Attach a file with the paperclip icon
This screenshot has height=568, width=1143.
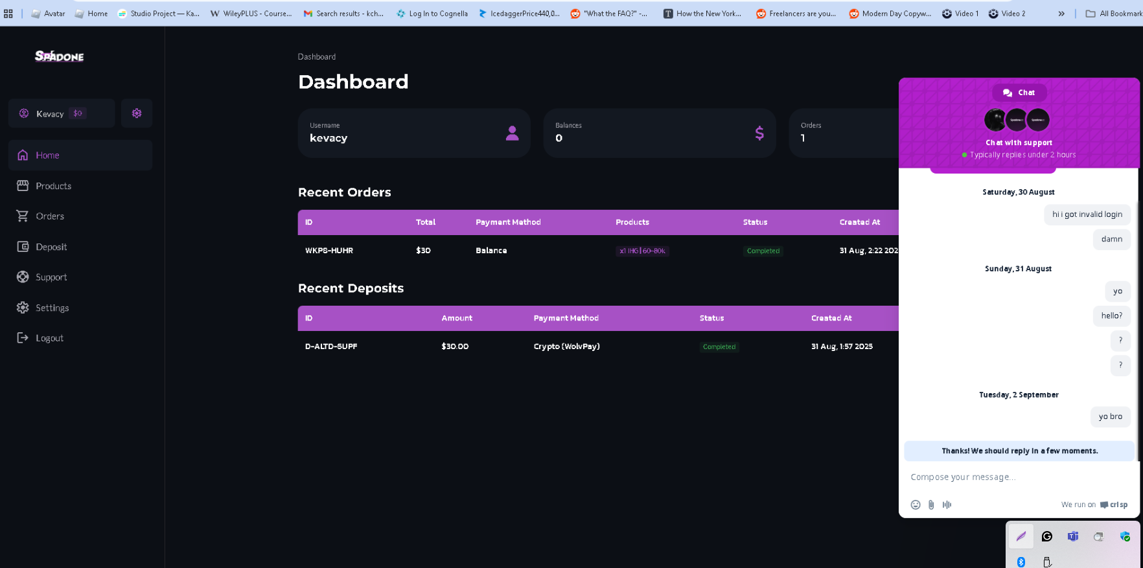[x=931, y=505]
